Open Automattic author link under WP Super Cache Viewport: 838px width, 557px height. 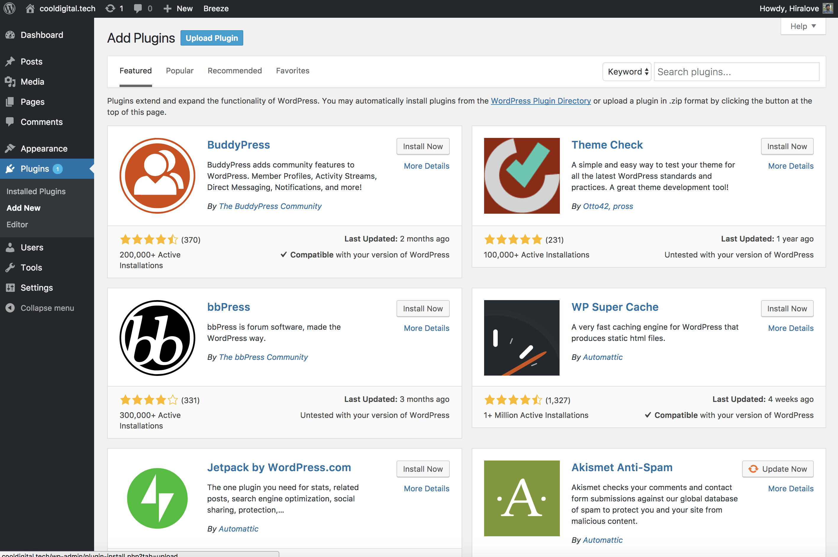(602, 357)
